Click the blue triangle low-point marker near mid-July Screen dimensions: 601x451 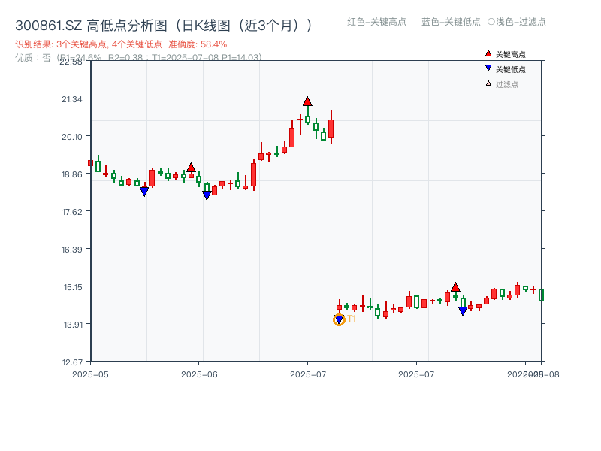coord(463,310)
